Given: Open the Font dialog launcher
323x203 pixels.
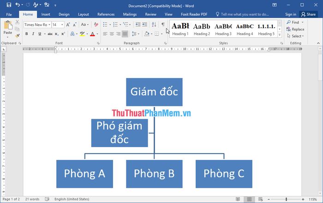Looking at the screenshot, I should [x=98, y=43].
